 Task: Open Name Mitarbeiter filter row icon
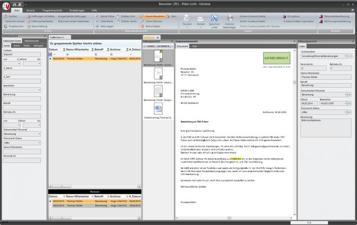[x=68, y=54]
